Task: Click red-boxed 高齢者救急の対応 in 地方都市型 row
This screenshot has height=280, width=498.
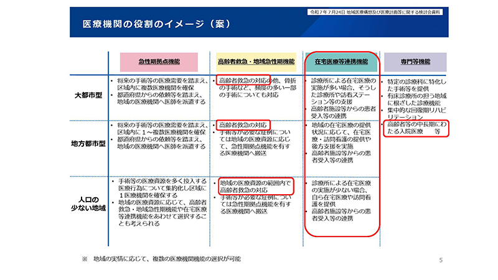Action: pyautogui.click(x=243, y=124)
